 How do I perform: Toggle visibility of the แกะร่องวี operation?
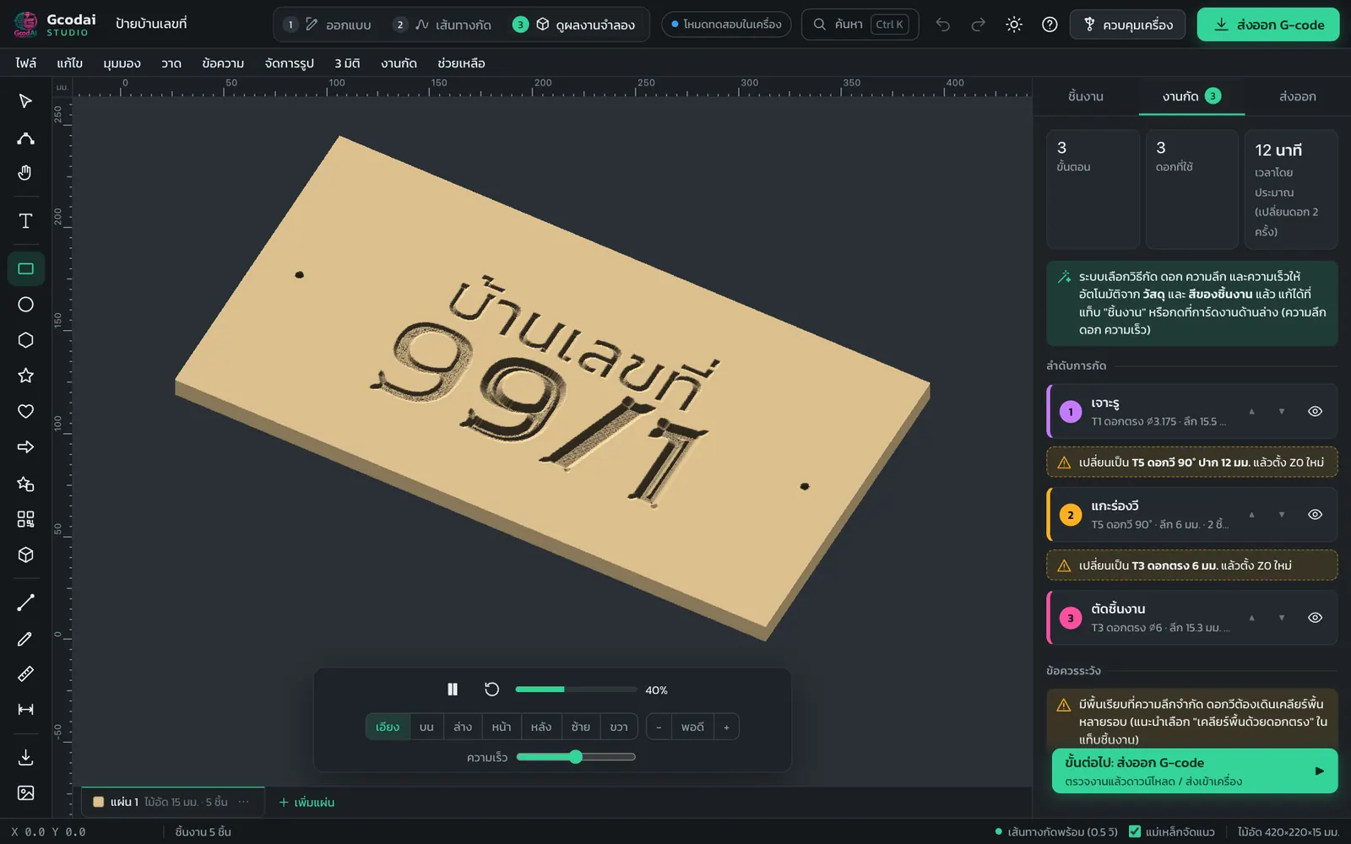tap(1315, 514)
